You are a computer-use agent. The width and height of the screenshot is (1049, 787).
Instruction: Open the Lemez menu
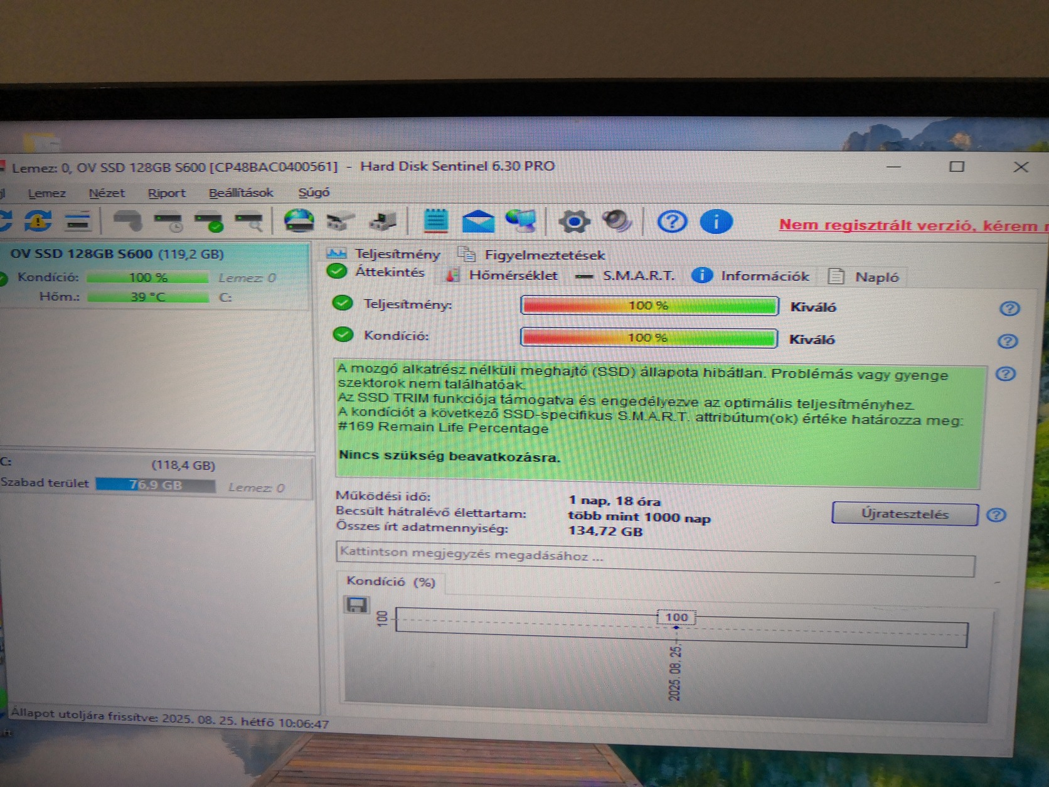pos(46,193)
